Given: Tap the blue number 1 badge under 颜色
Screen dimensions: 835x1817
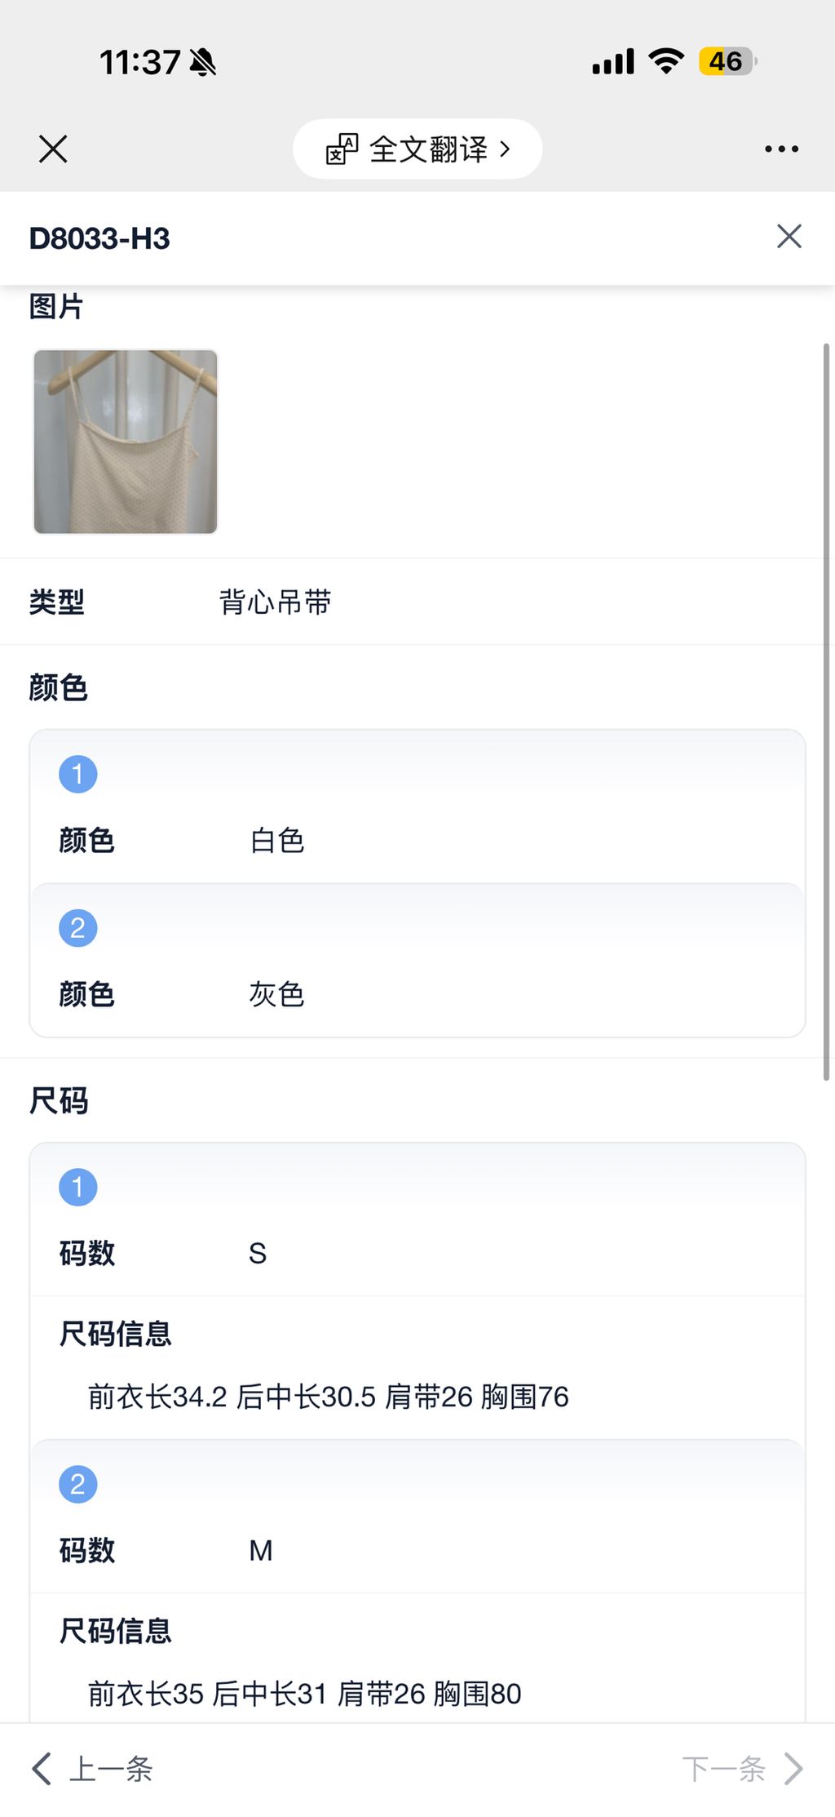Looking at the screenshot, I should [78, 774].
